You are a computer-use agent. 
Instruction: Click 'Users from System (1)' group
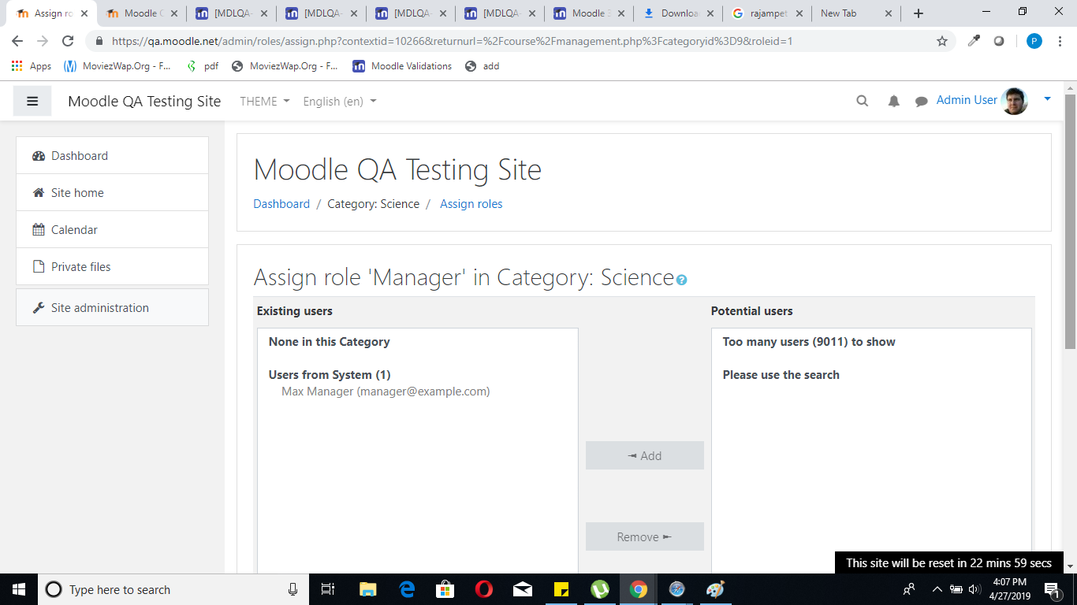pyautogui.click(x=330, y=374)
